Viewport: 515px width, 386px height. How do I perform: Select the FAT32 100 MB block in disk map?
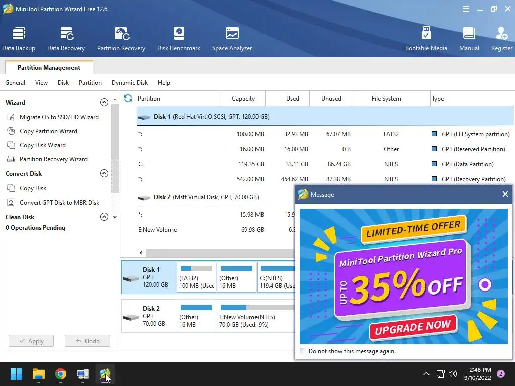(197, 277)
